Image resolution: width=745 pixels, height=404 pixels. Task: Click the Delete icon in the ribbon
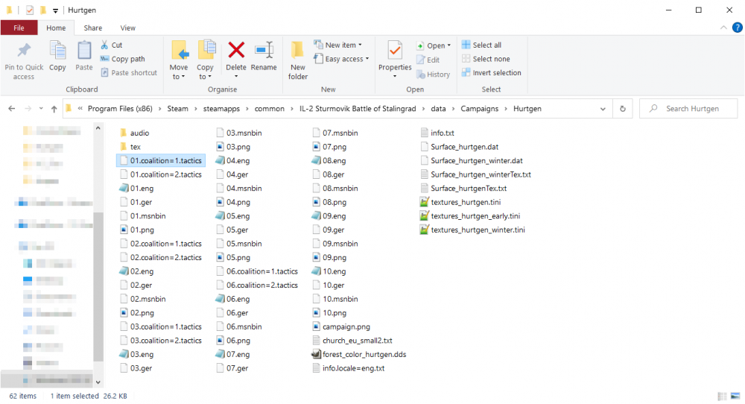[236, 51]
